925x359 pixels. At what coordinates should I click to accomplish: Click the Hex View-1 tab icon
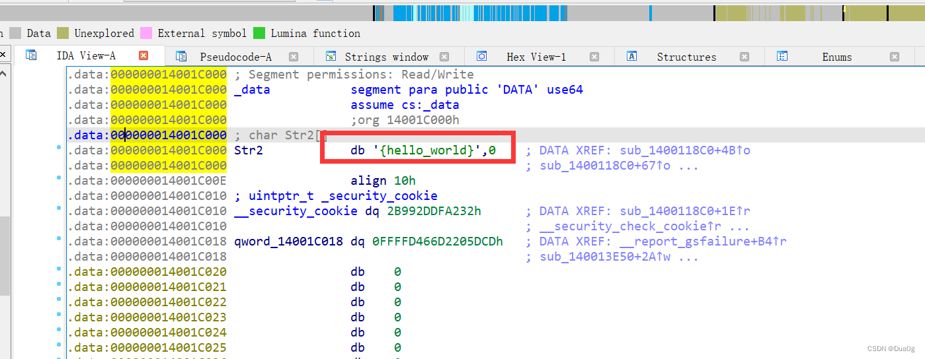(x=481, y=57)
